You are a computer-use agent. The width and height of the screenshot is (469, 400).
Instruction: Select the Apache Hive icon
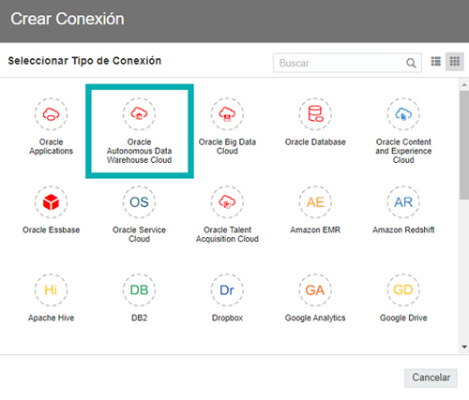(x=51, y=290)
